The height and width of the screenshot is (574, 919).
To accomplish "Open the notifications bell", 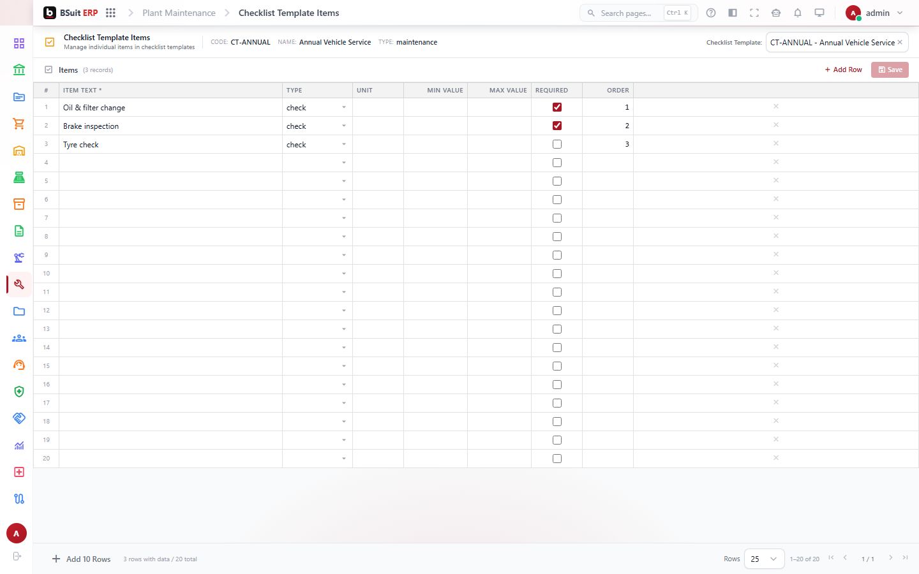I will click(x=798, y=13).
